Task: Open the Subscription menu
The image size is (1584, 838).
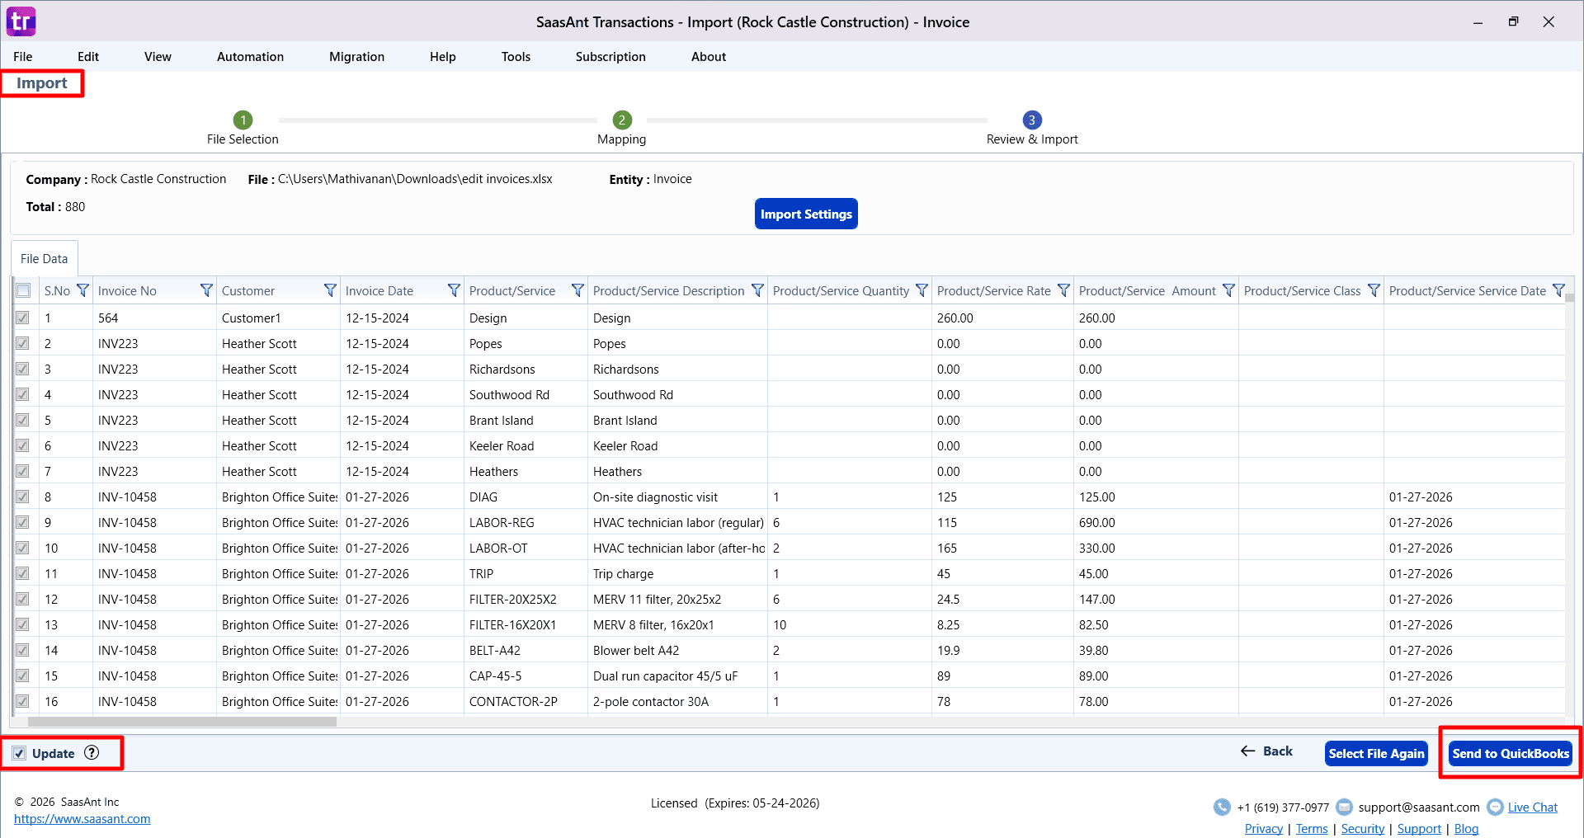Action: tap(610, 56)
